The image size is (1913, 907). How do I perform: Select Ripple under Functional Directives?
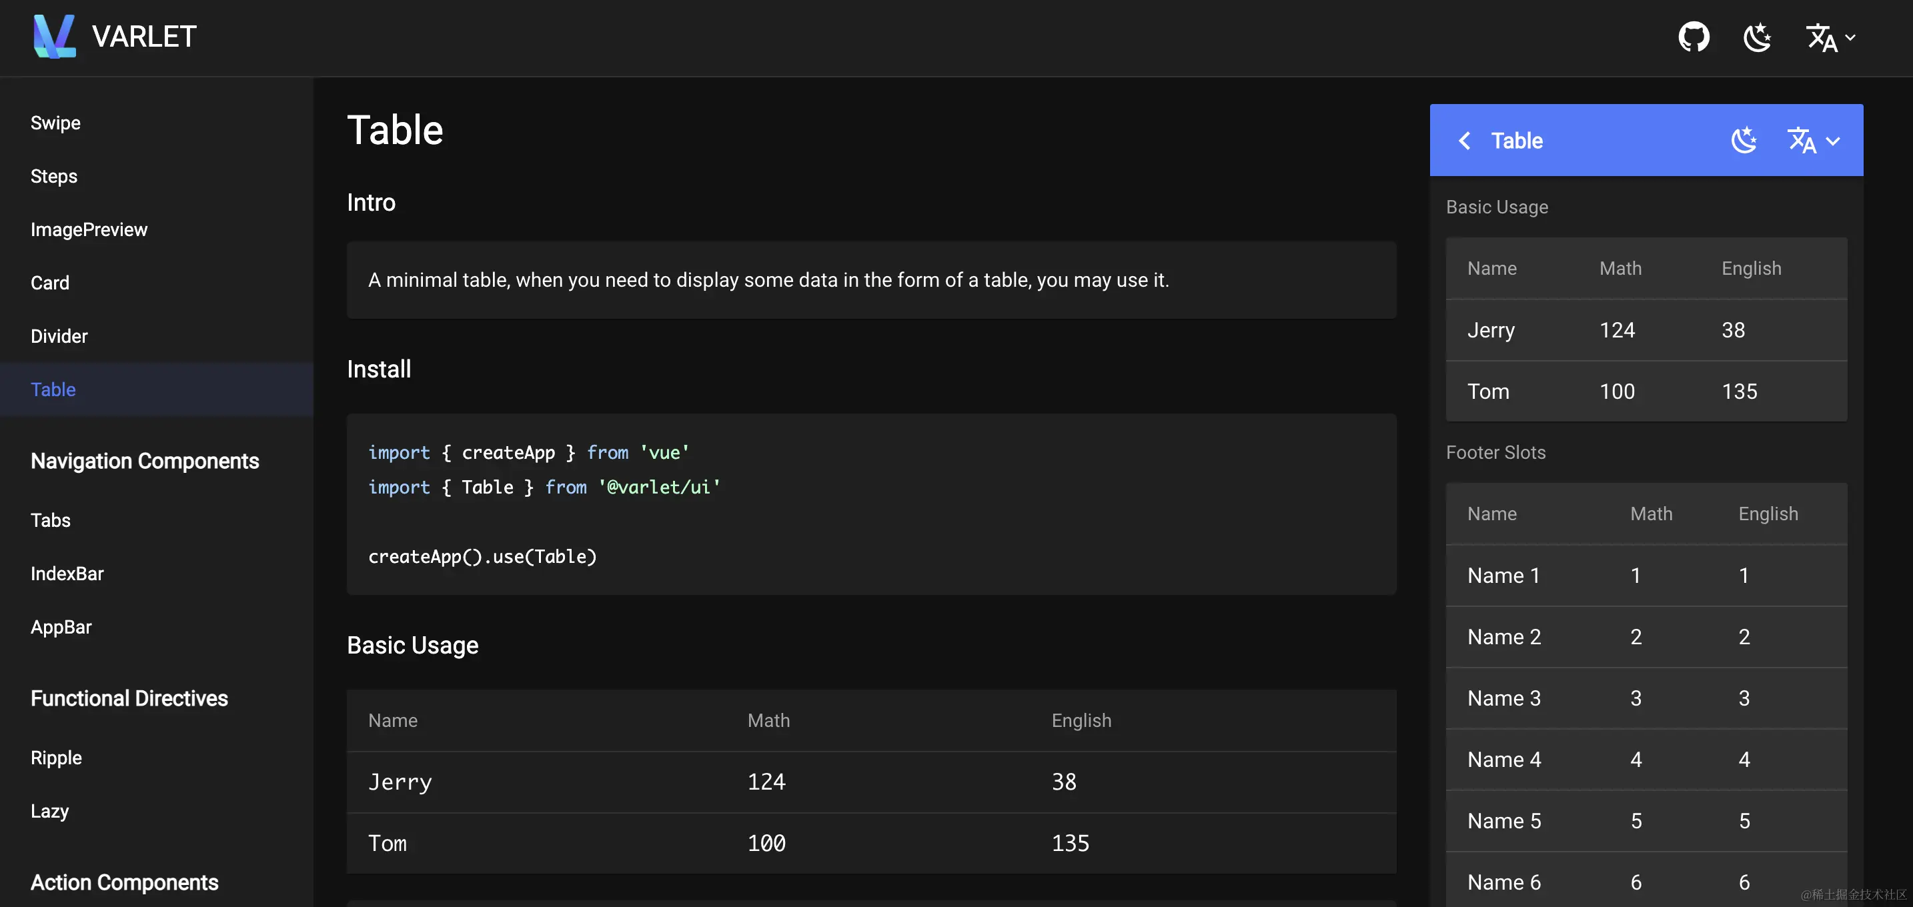[57, 758]
